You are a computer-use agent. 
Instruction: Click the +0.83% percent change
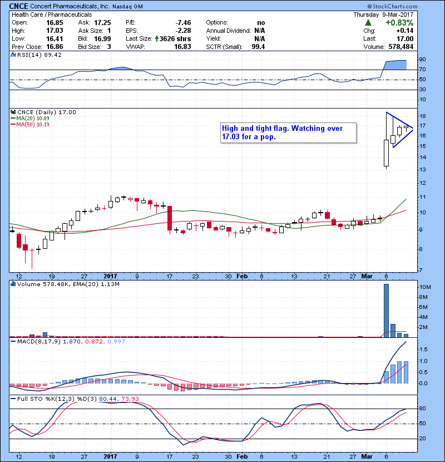tap(399, 23)
